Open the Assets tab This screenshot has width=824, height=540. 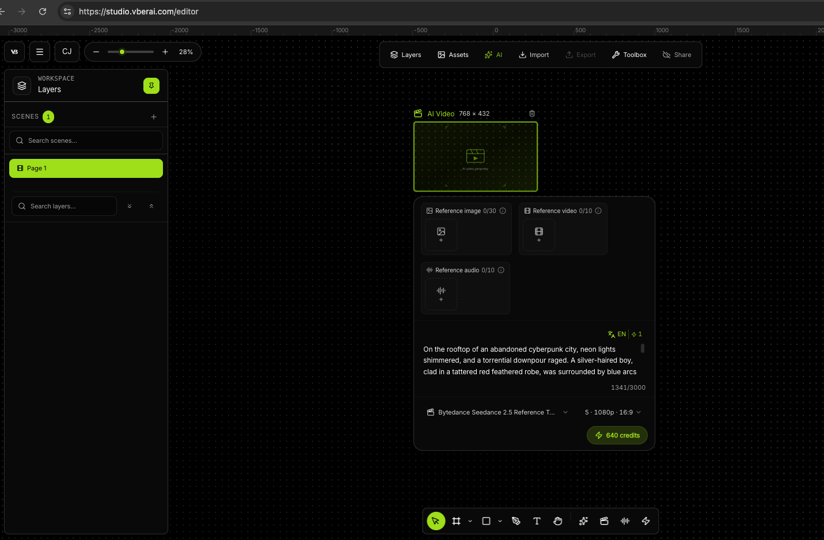[x=453, y=55]
